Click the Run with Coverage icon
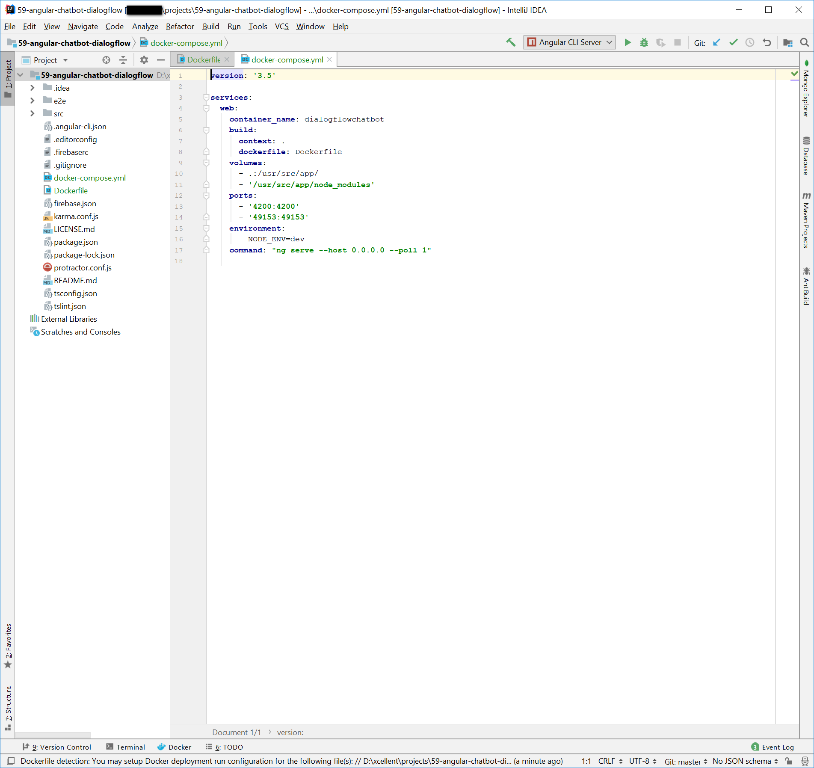814x768 pixels. 661,42
